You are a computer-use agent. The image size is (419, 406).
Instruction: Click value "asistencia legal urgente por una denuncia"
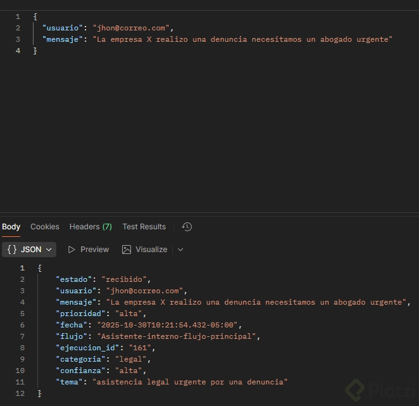tap(190, 382)
